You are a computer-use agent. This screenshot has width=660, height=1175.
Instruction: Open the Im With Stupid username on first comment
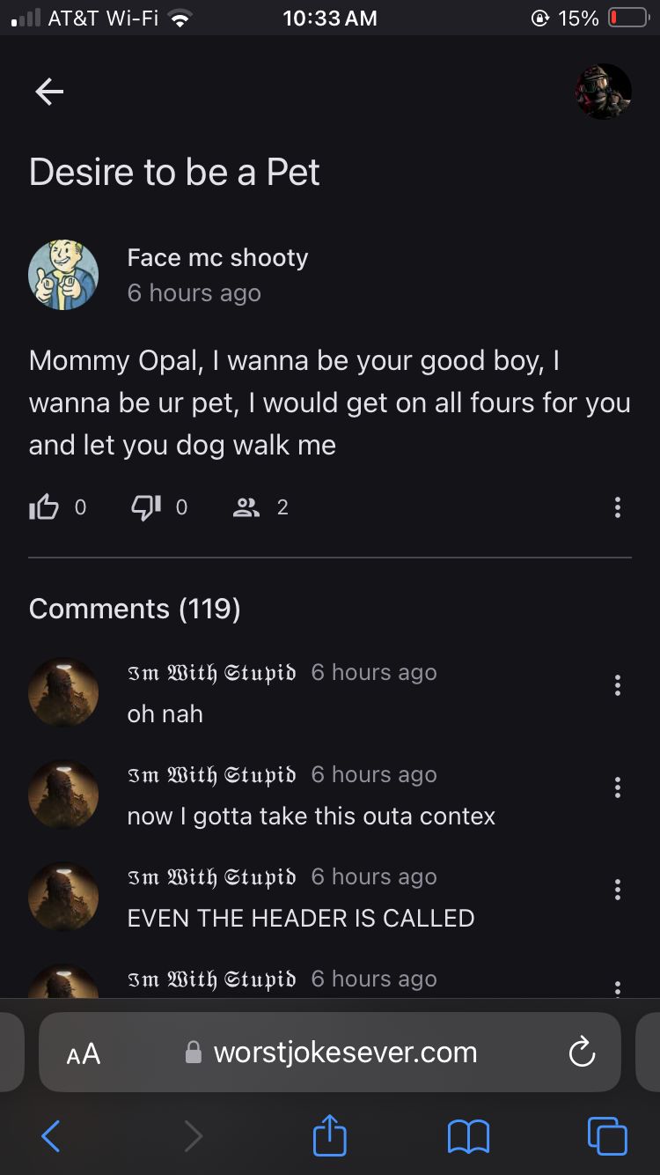211,672
